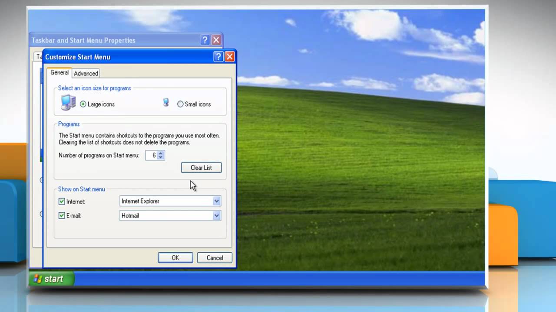Select the Small icons radio button

pos(180,104)
